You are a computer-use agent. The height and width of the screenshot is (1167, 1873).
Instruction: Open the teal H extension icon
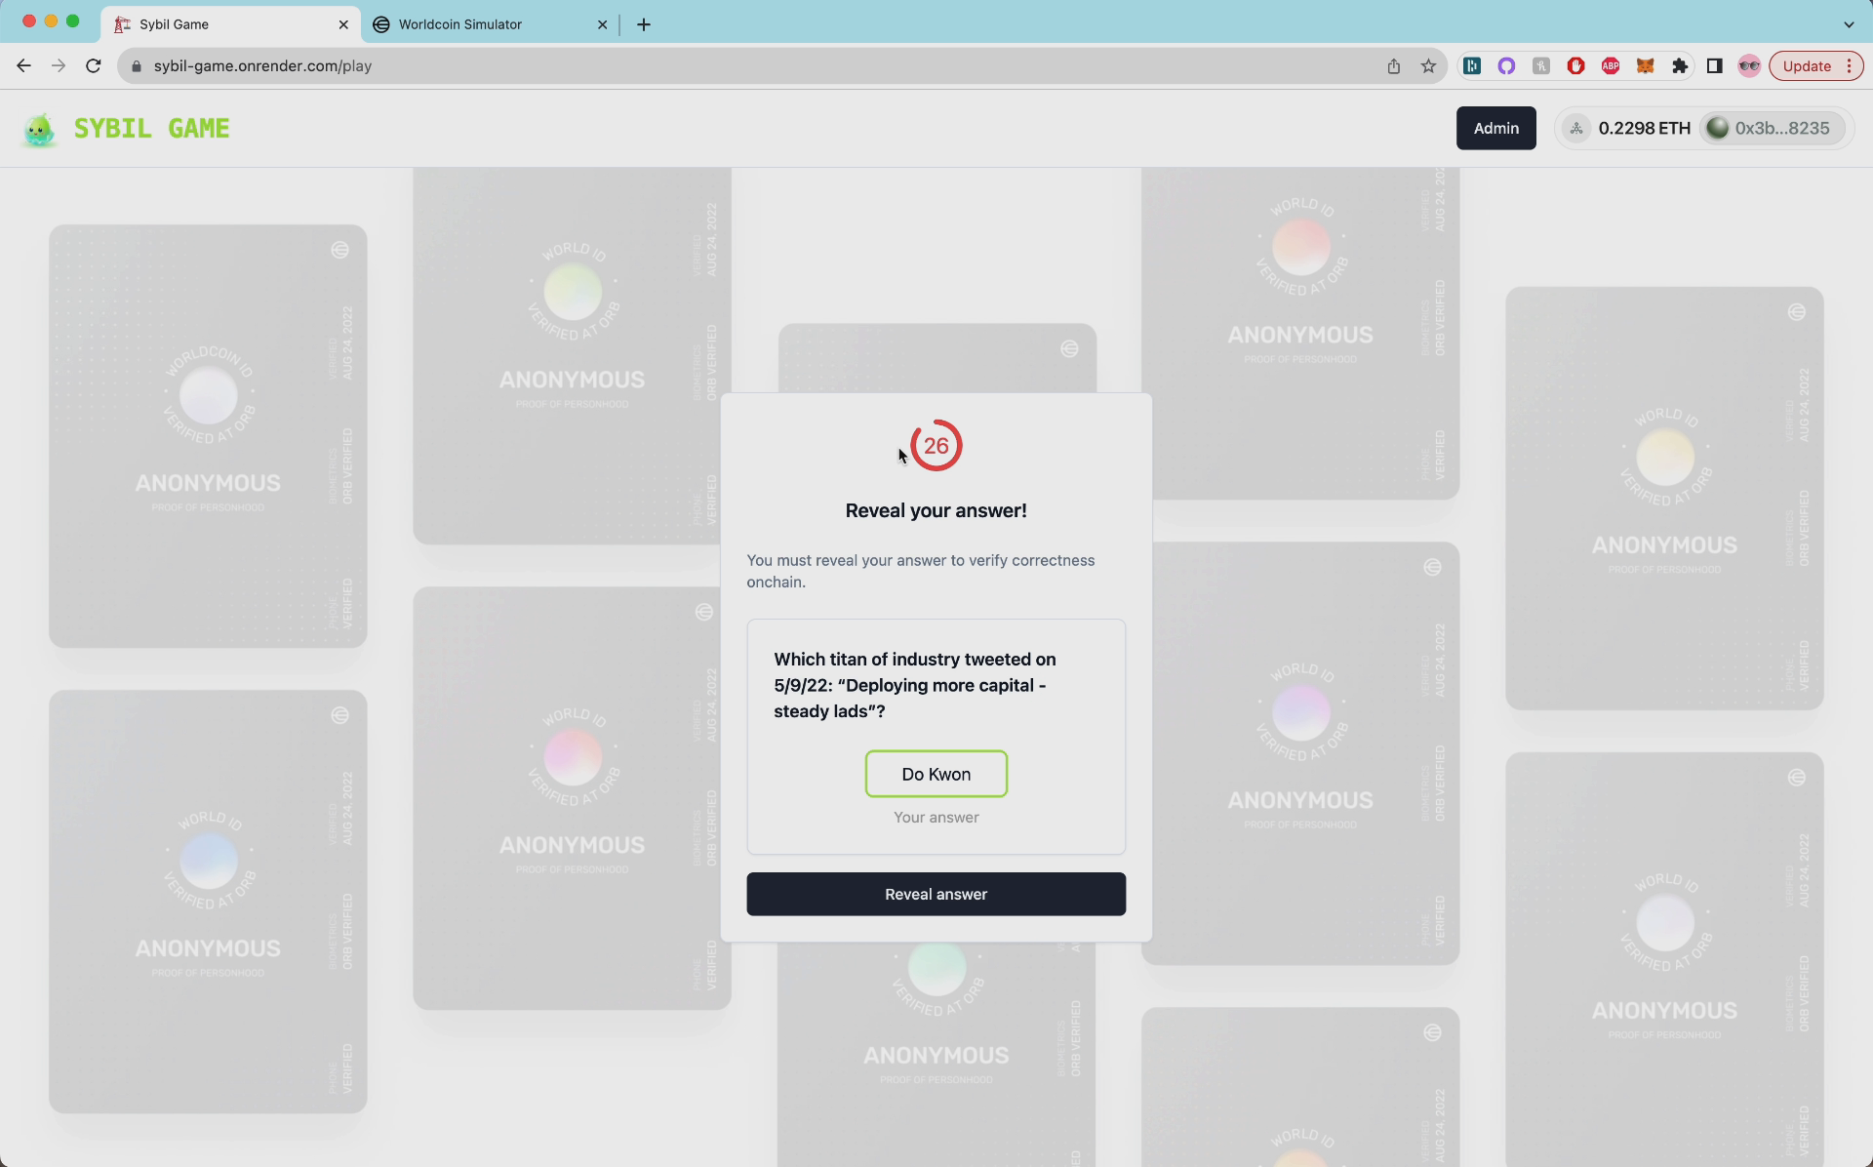click(x=1472, y=65)
